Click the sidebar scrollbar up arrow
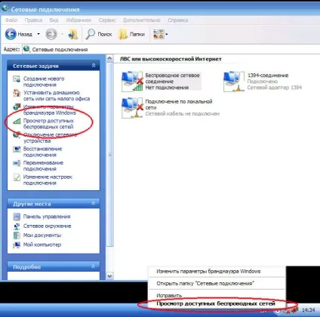 pyautogui.click(x=109, y=59)
